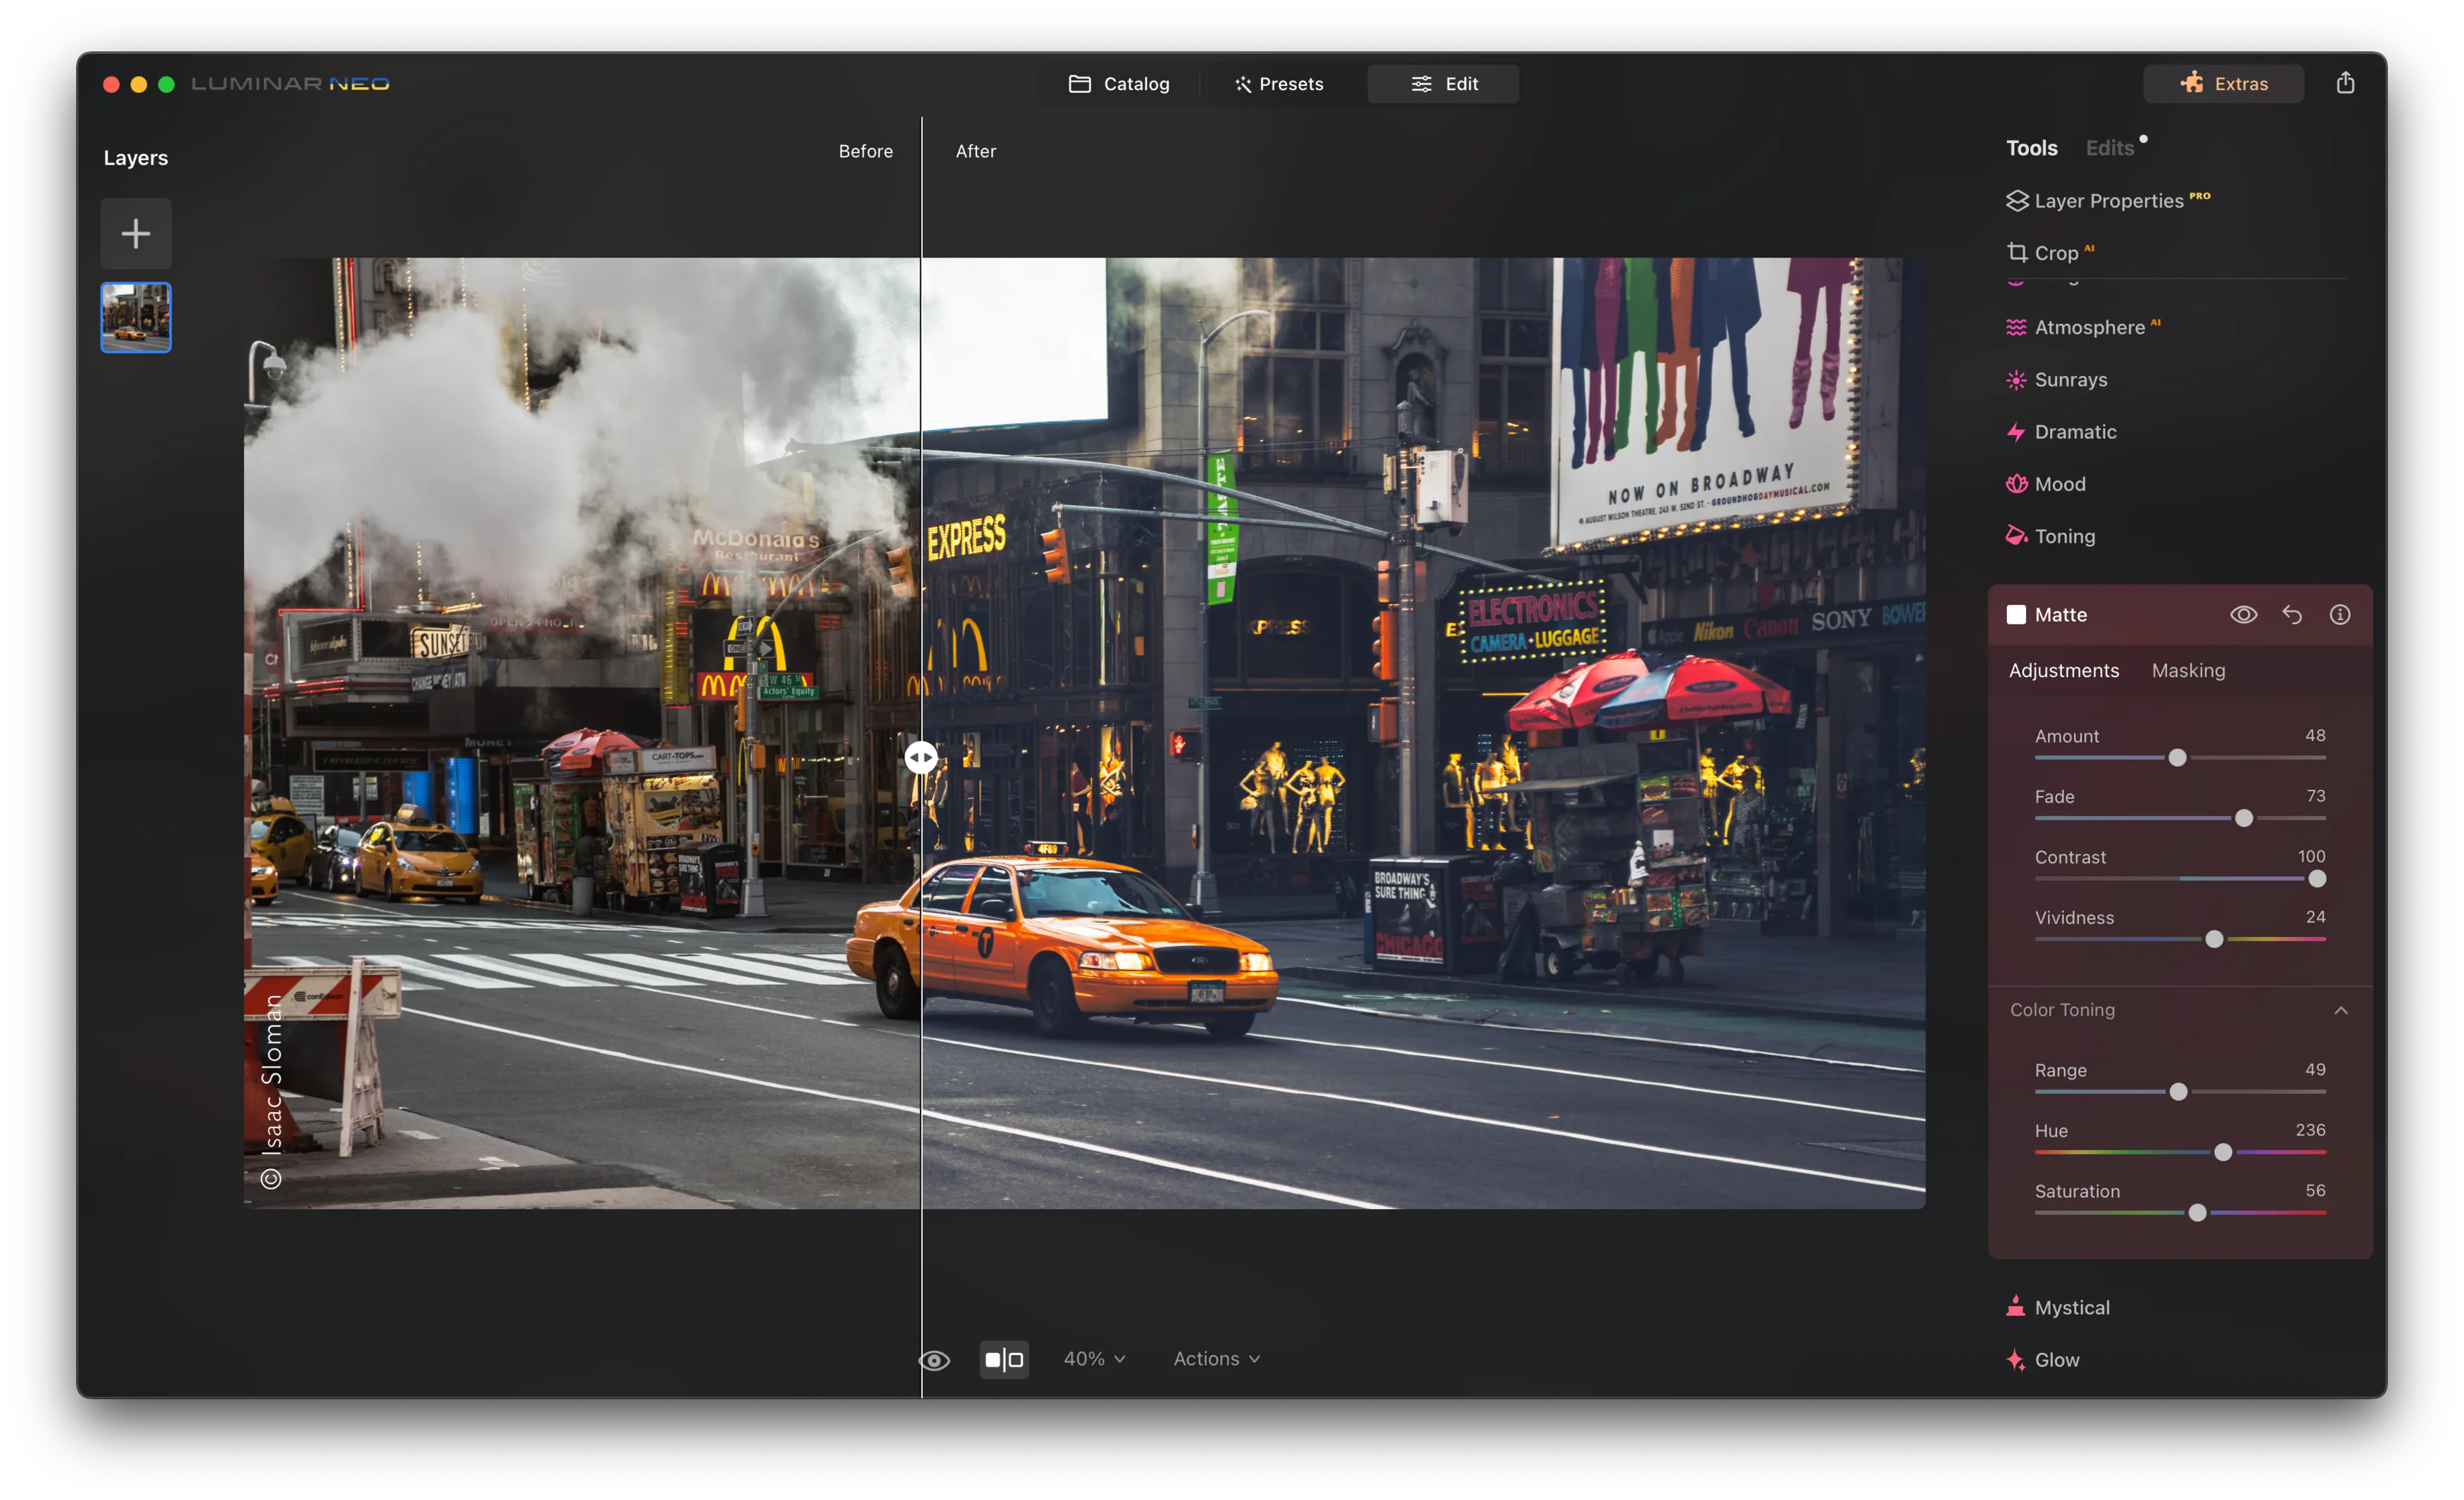Select the Sunrays tool
This screenshot has width=2464, height=1500.
pos(2069,380)
